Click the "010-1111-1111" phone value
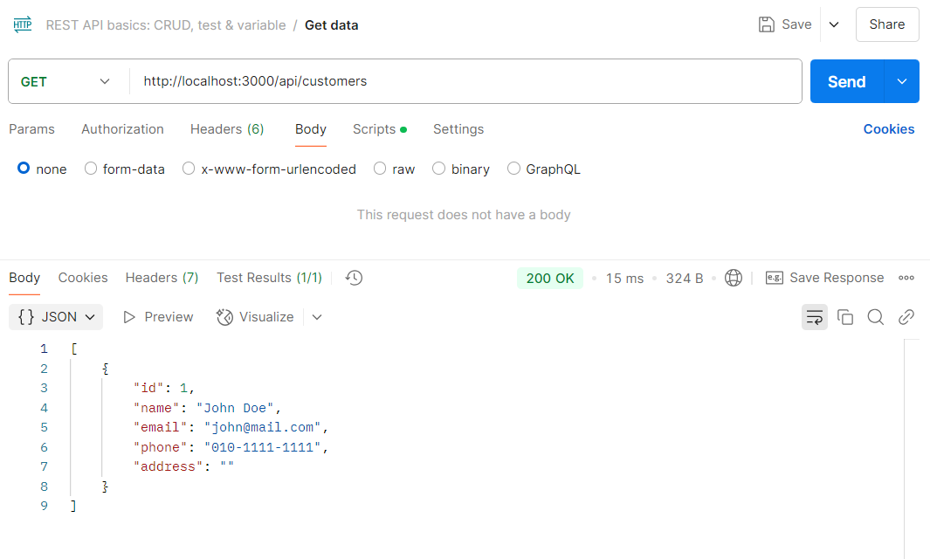This screenshot has height=559, width=930. 262,447
